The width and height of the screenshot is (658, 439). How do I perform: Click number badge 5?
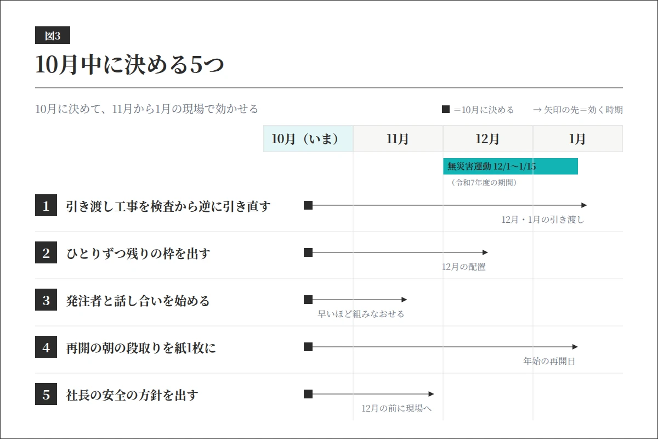tap(46, 395)
